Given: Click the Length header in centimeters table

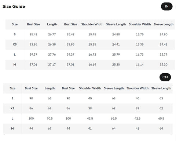Looking at the screenshot, I should [x=49, y=88].
